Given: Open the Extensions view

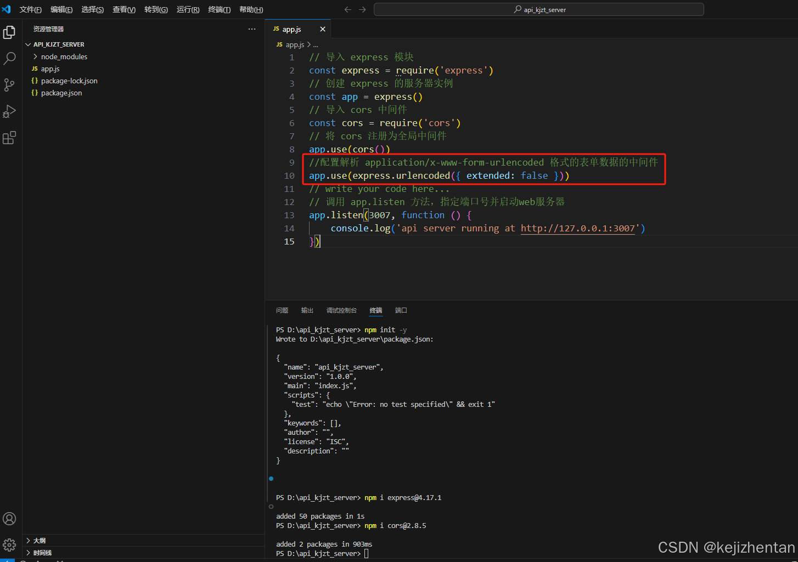Looking at the screenshot, I should pos(9,138).
